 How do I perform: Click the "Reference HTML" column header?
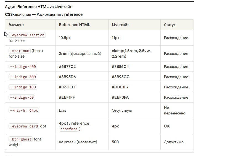click(x=74, y=25)
